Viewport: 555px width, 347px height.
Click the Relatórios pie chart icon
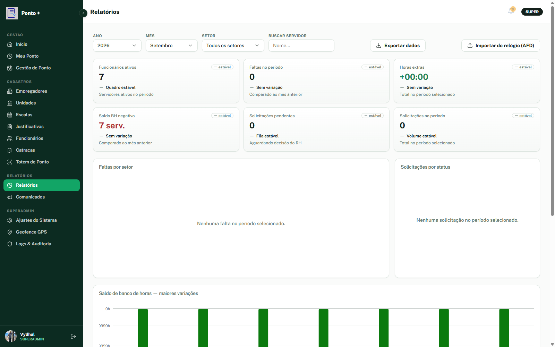point(10,185)
